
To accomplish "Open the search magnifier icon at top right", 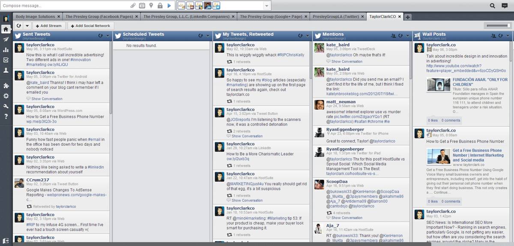I will click(x=493, y=6).
